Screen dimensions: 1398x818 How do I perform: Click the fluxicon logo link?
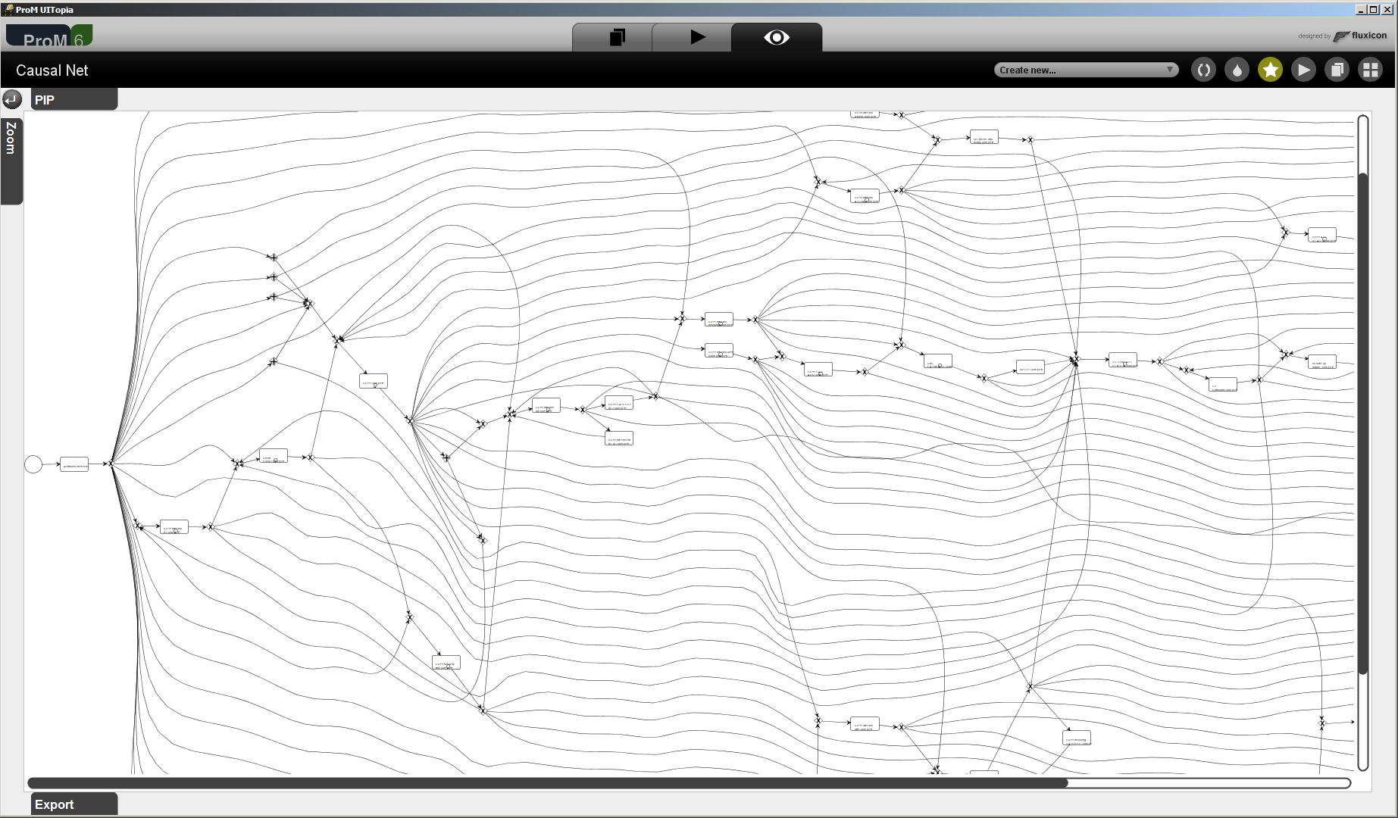pyautogui.click(x=1360, y=36)
